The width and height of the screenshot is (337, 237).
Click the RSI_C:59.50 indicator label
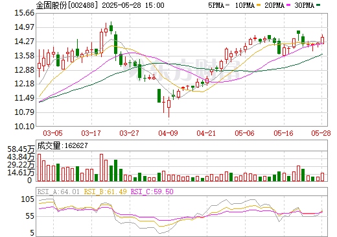152,192
